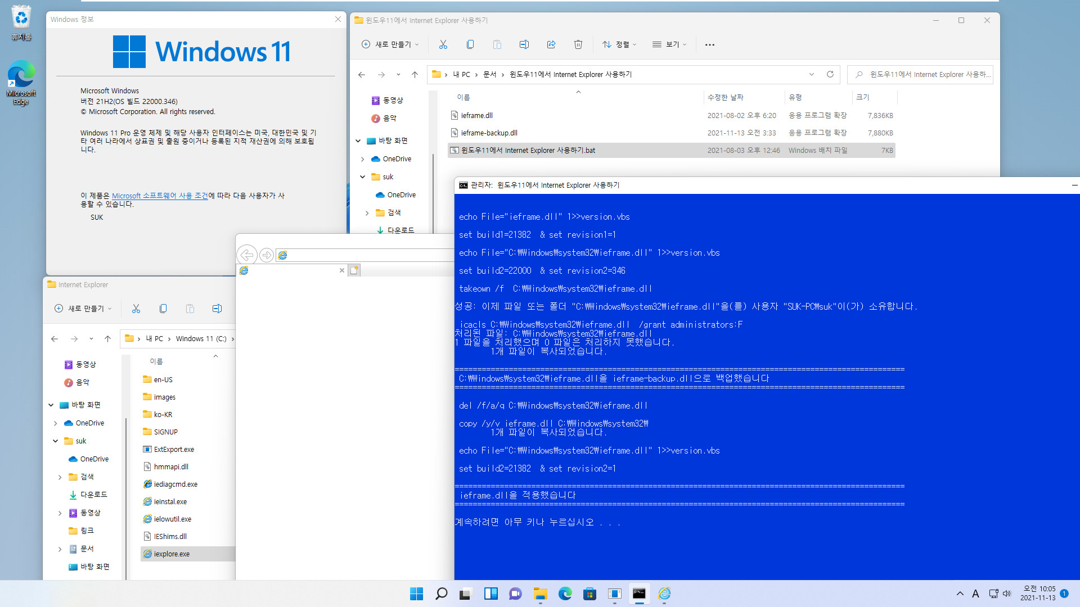
Task: Click Rename icon in top Explorer toolbar
Action: 524,44
